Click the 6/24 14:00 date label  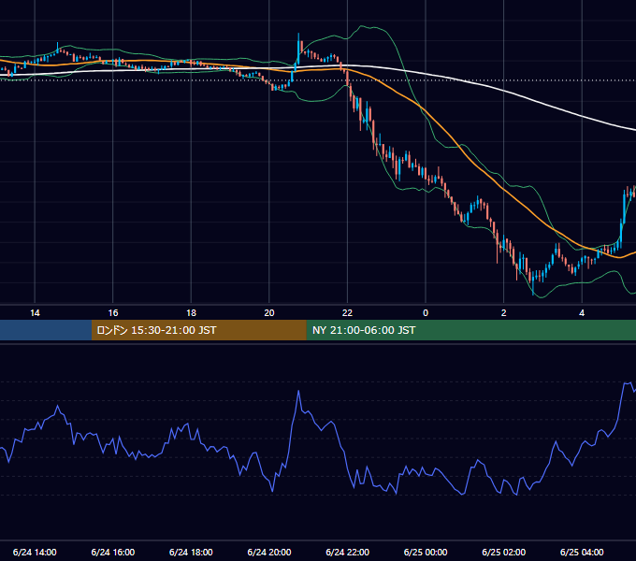coord(35,552)
